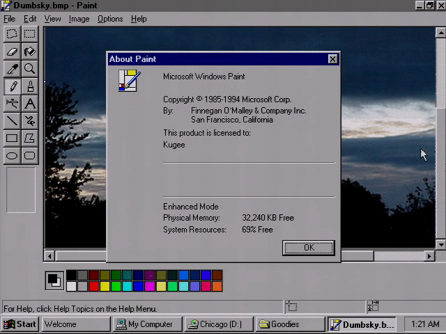Click the taskbar clock showing 1:21 AM
Image resolution: width=446 pixels, height=334 pixels.
point(424,324)
